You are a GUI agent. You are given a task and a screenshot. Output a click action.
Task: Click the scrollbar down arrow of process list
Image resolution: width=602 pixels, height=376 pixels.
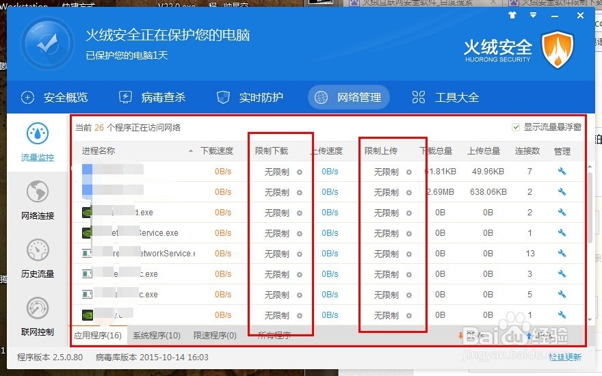click(590, 320)
